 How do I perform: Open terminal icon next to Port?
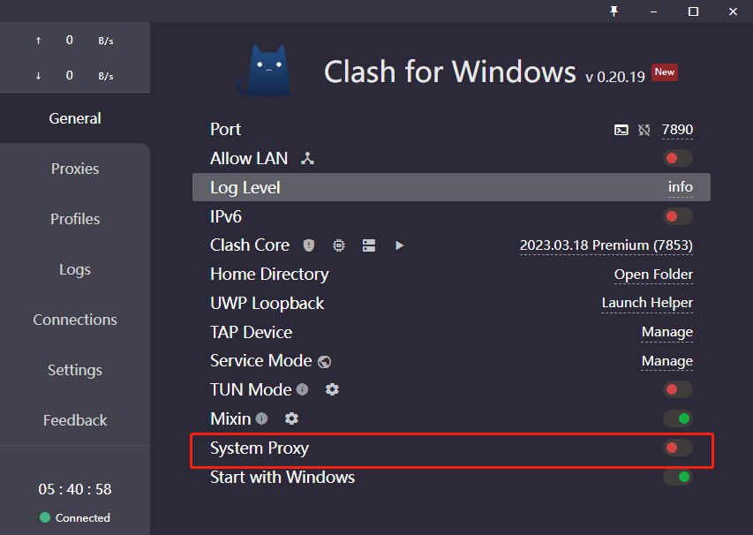(621, 130)
